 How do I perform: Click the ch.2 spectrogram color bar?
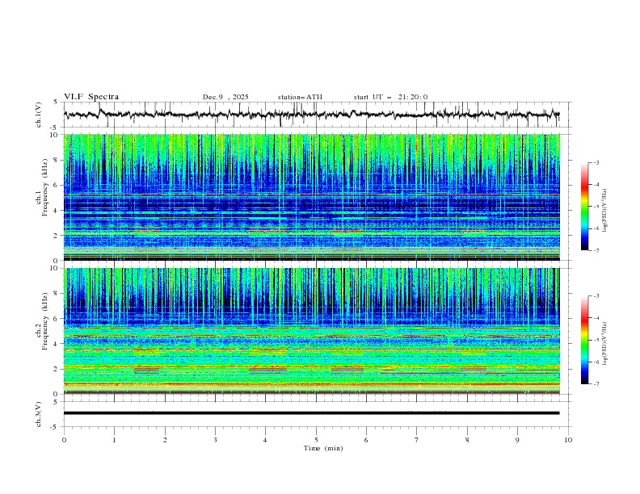[584, 340]
